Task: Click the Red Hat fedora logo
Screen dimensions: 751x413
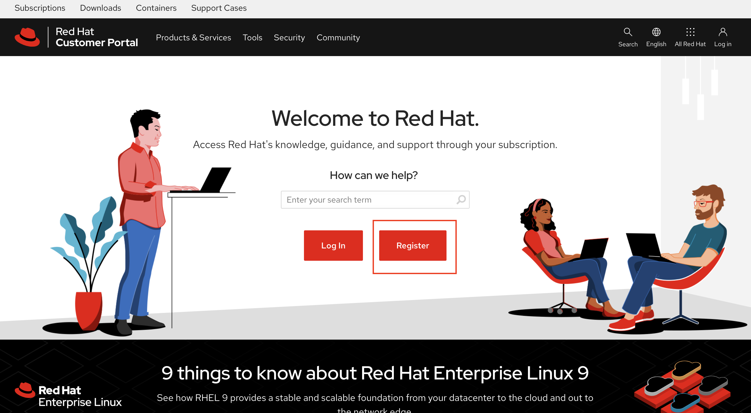Action: (27, 37)
